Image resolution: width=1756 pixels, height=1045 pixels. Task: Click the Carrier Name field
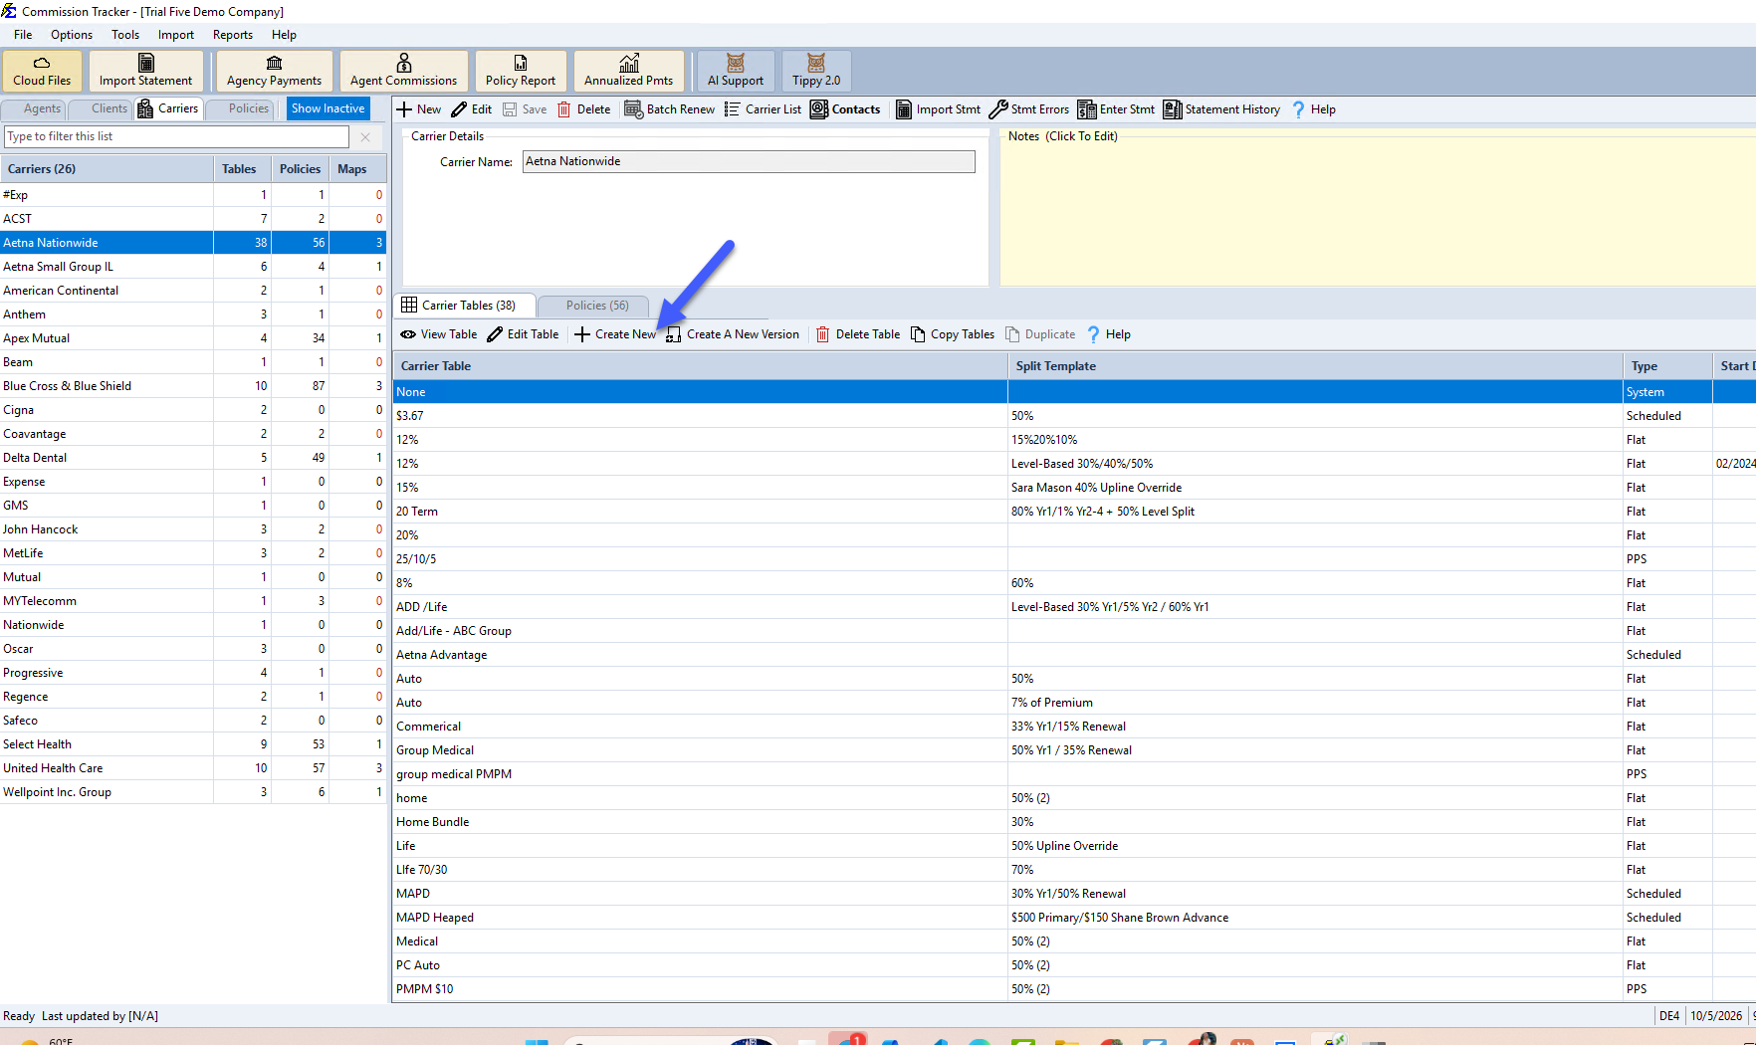749,161
